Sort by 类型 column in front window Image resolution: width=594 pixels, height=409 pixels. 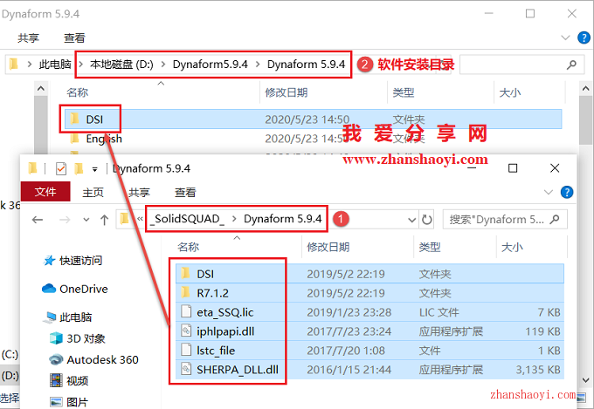pyautogui.click(x=430, y=247)
